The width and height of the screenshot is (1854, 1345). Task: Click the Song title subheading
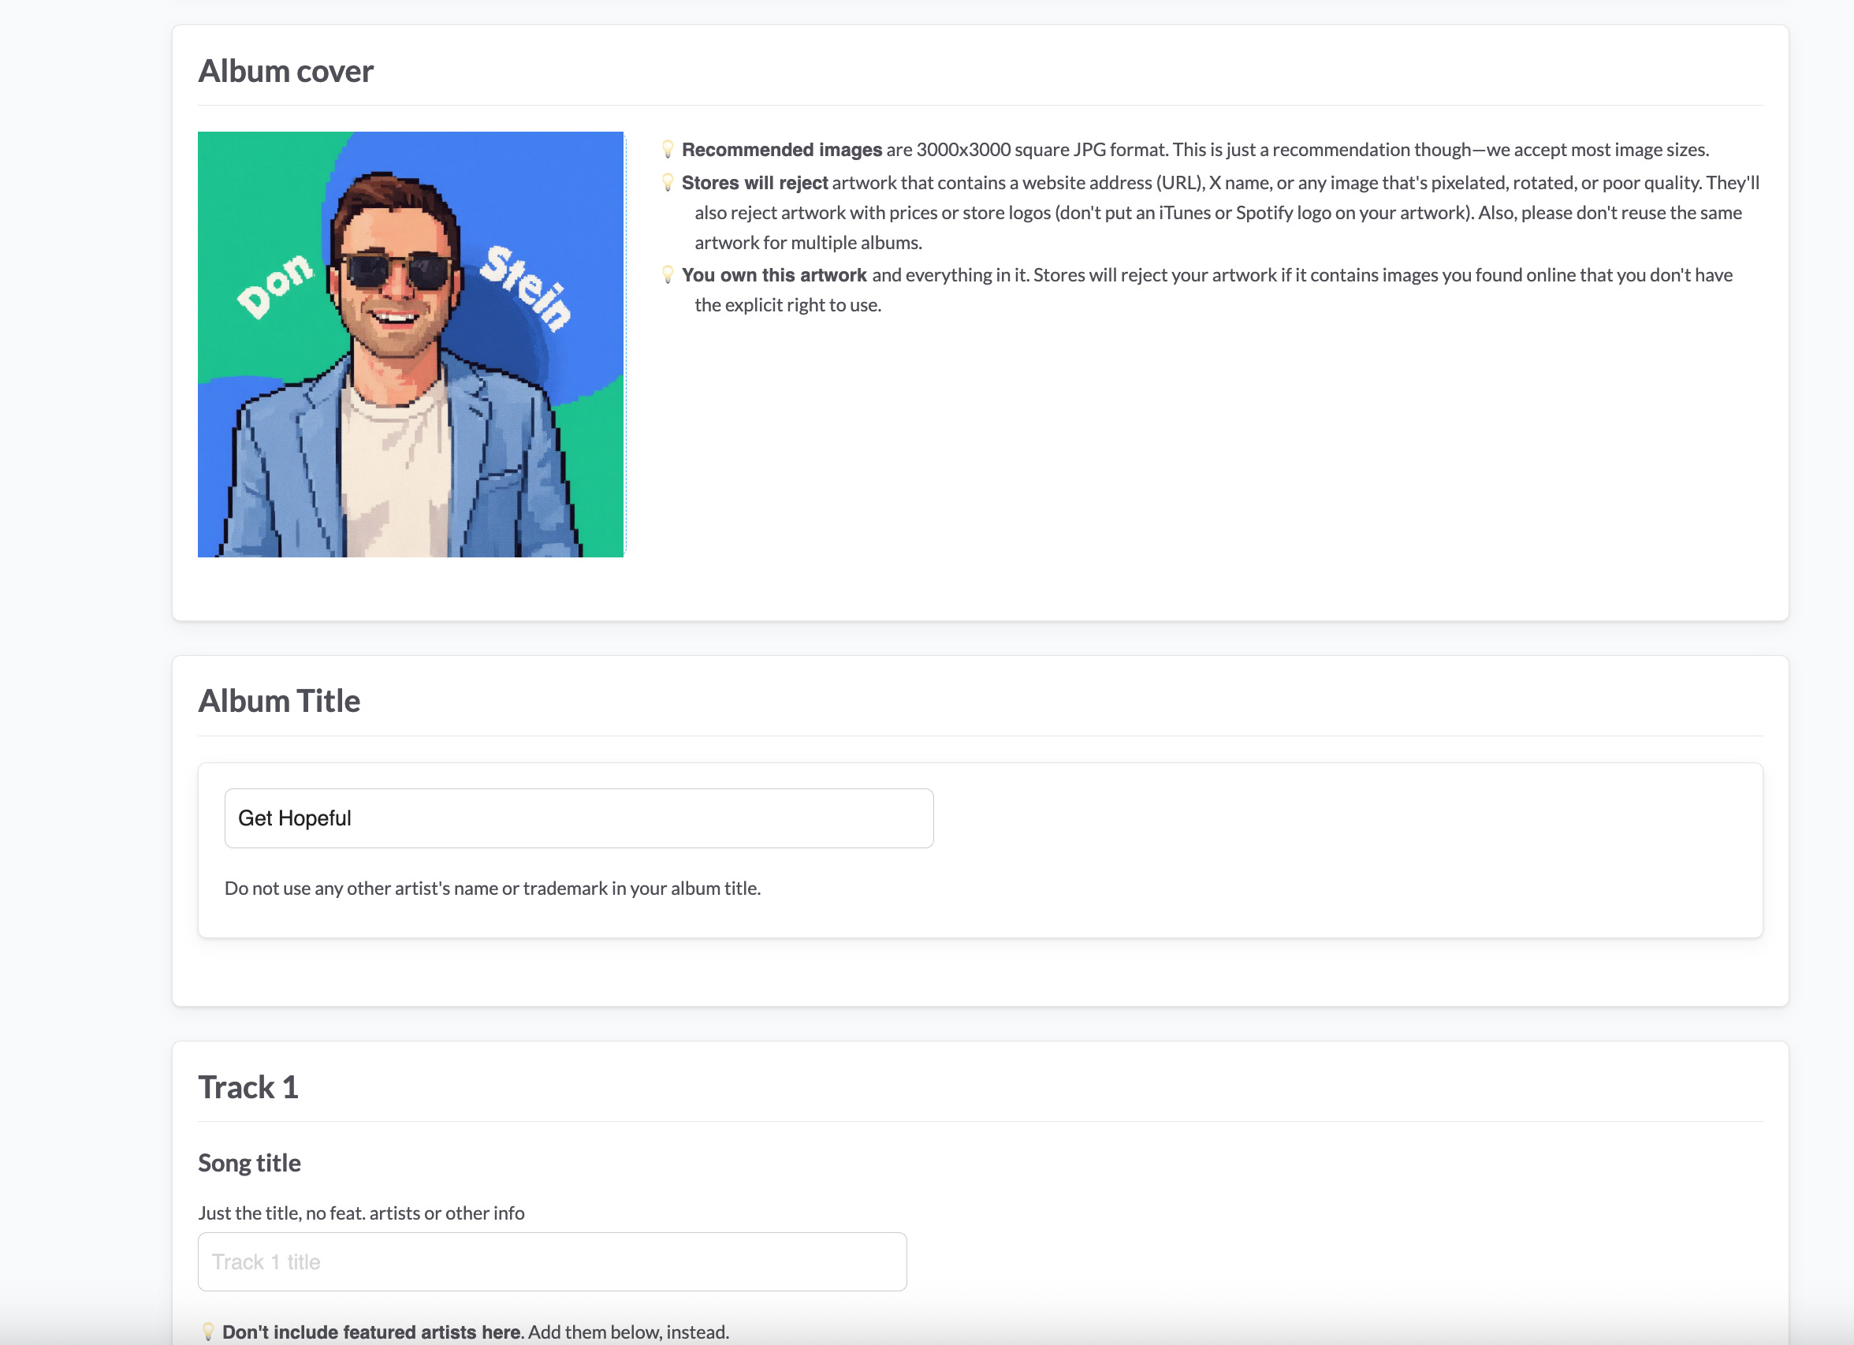click(249, 1162)
